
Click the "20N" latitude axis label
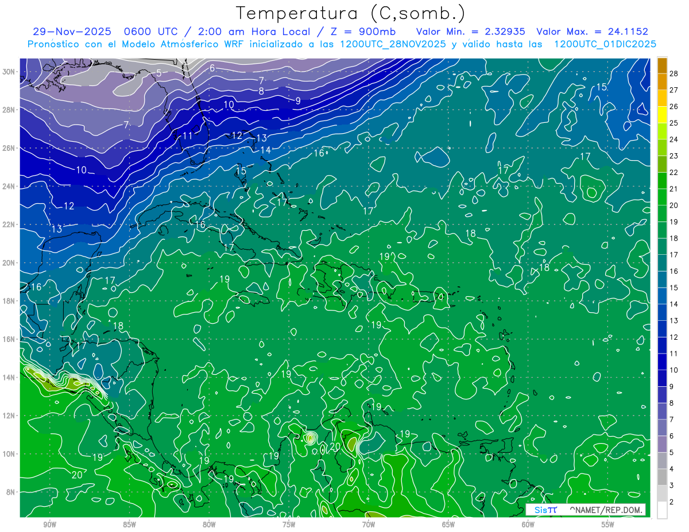tap(10, 263)
